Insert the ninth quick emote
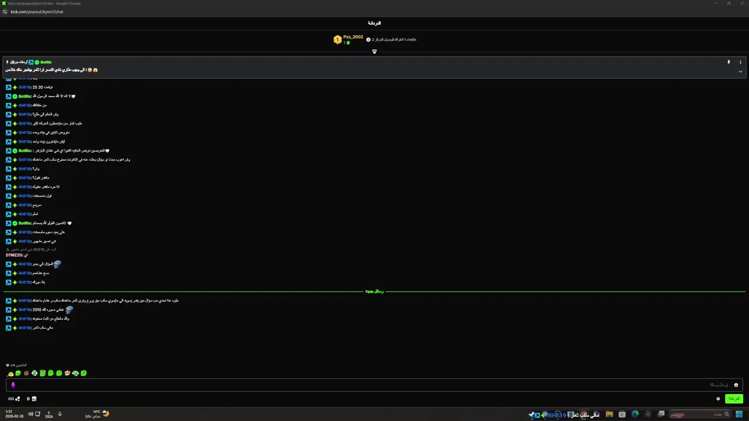Screen dimensions: 749x421 75,373
